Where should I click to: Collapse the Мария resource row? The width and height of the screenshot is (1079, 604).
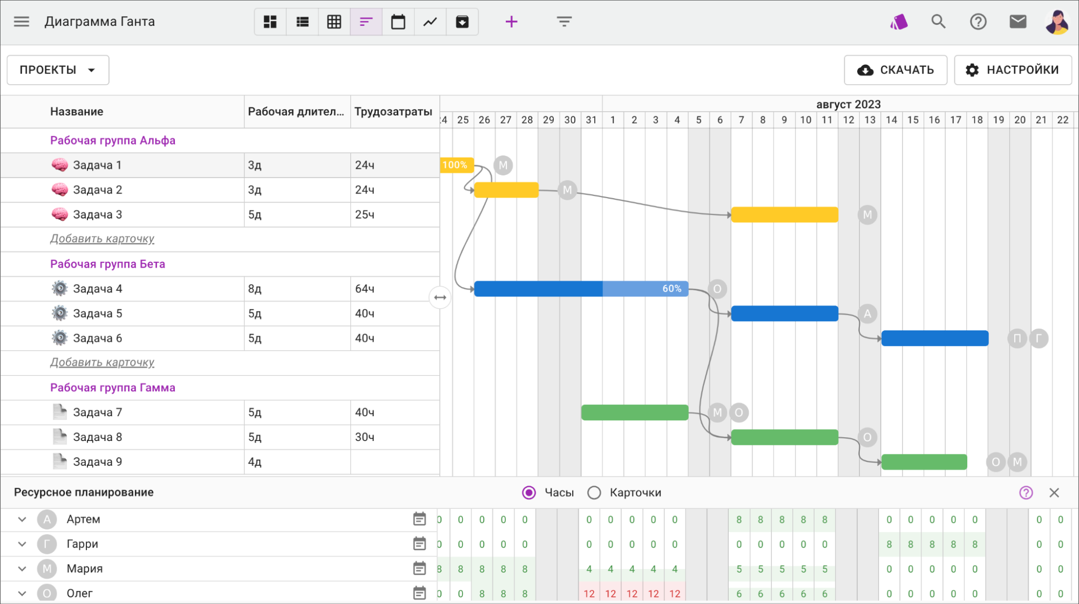22,568
